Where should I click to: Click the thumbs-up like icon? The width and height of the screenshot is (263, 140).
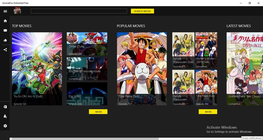click(5, 40)
